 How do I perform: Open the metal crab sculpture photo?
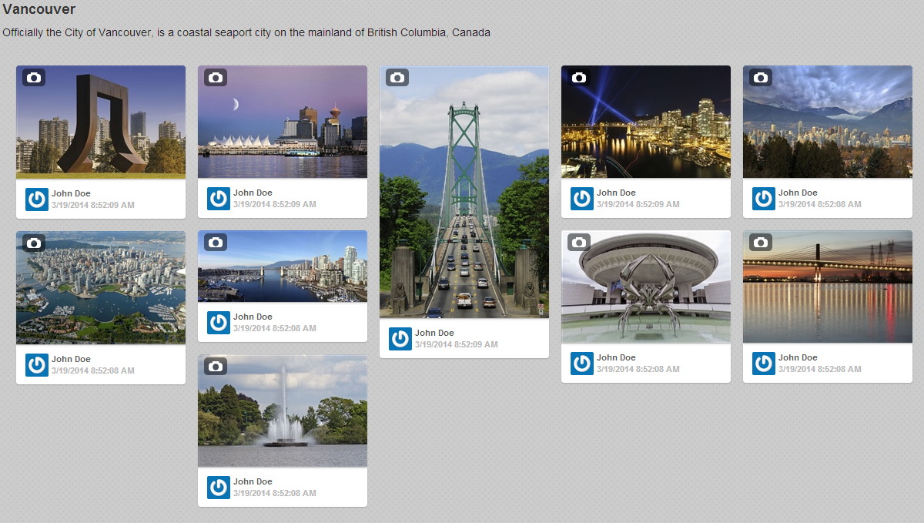(x=646, y=287)
